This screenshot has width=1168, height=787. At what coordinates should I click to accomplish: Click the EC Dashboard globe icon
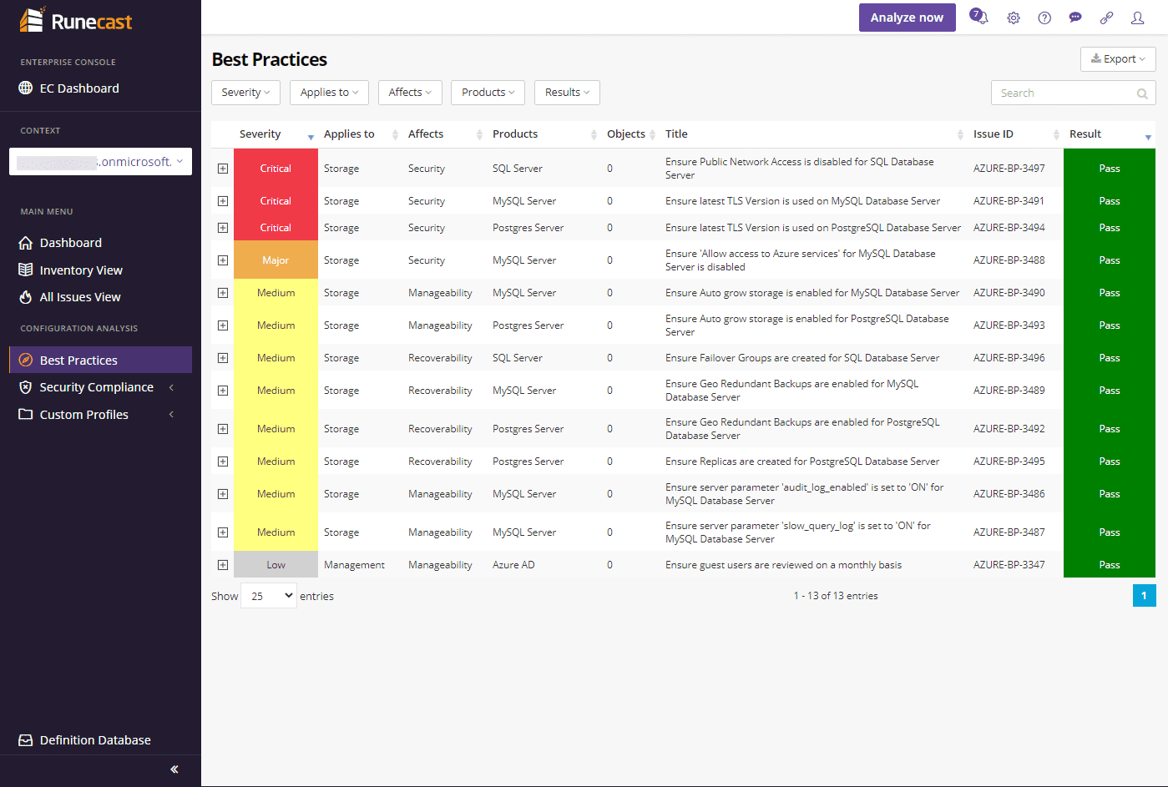pos(26,88)
